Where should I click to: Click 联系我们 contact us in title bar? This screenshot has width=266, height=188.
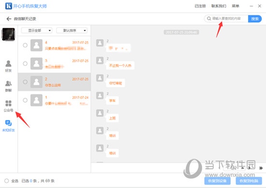click(219, 6)
